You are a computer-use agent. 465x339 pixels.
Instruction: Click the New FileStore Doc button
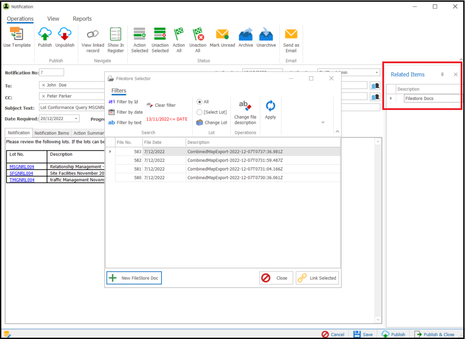134,278
